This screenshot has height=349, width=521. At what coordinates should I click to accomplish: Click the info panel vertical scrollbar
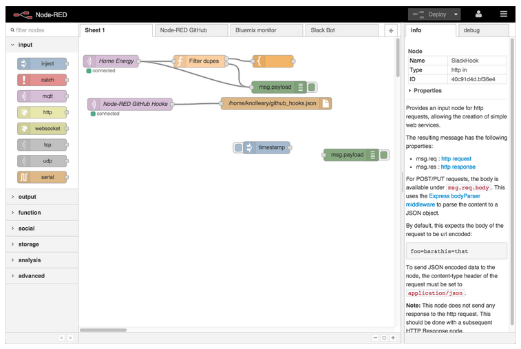click(512, 181)
